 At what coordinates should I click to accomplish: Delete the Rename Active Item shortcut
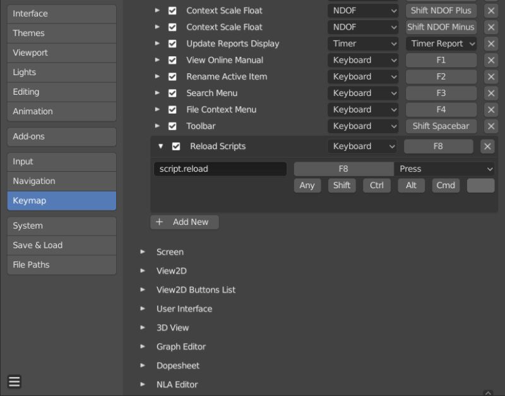pos(491,76)
